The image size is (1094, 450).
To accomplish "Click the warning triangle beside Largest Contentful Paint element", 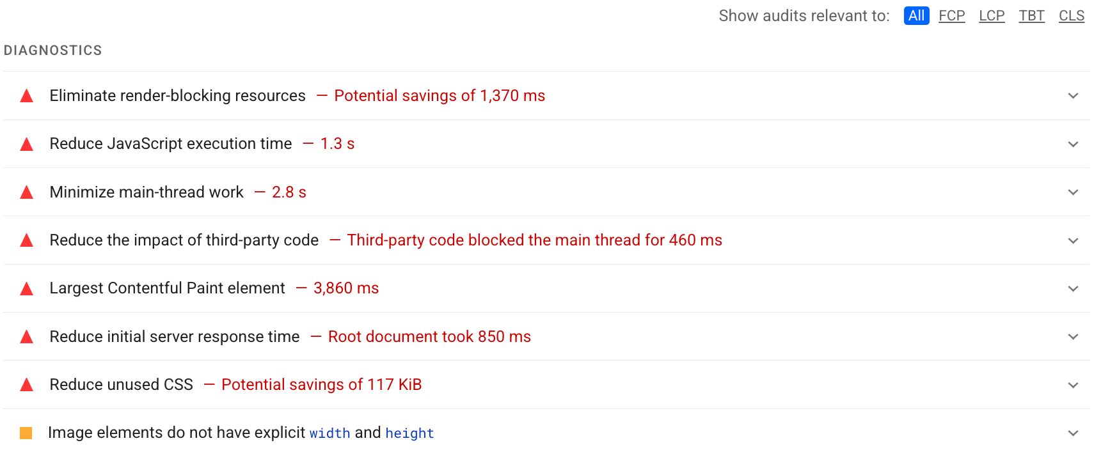I will click(26, 288).
